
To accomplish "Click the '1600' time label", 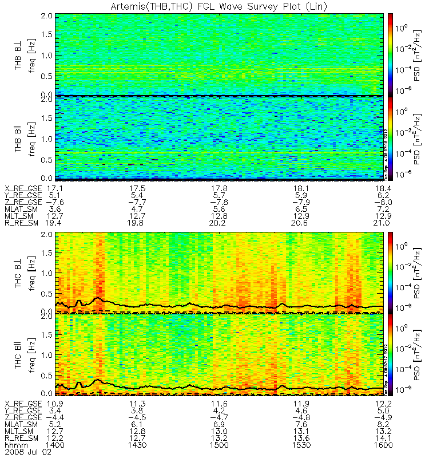I will point(383,445).
